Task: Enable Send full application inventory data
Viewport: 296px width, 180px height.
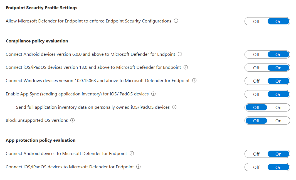Action: coord(278,108)
